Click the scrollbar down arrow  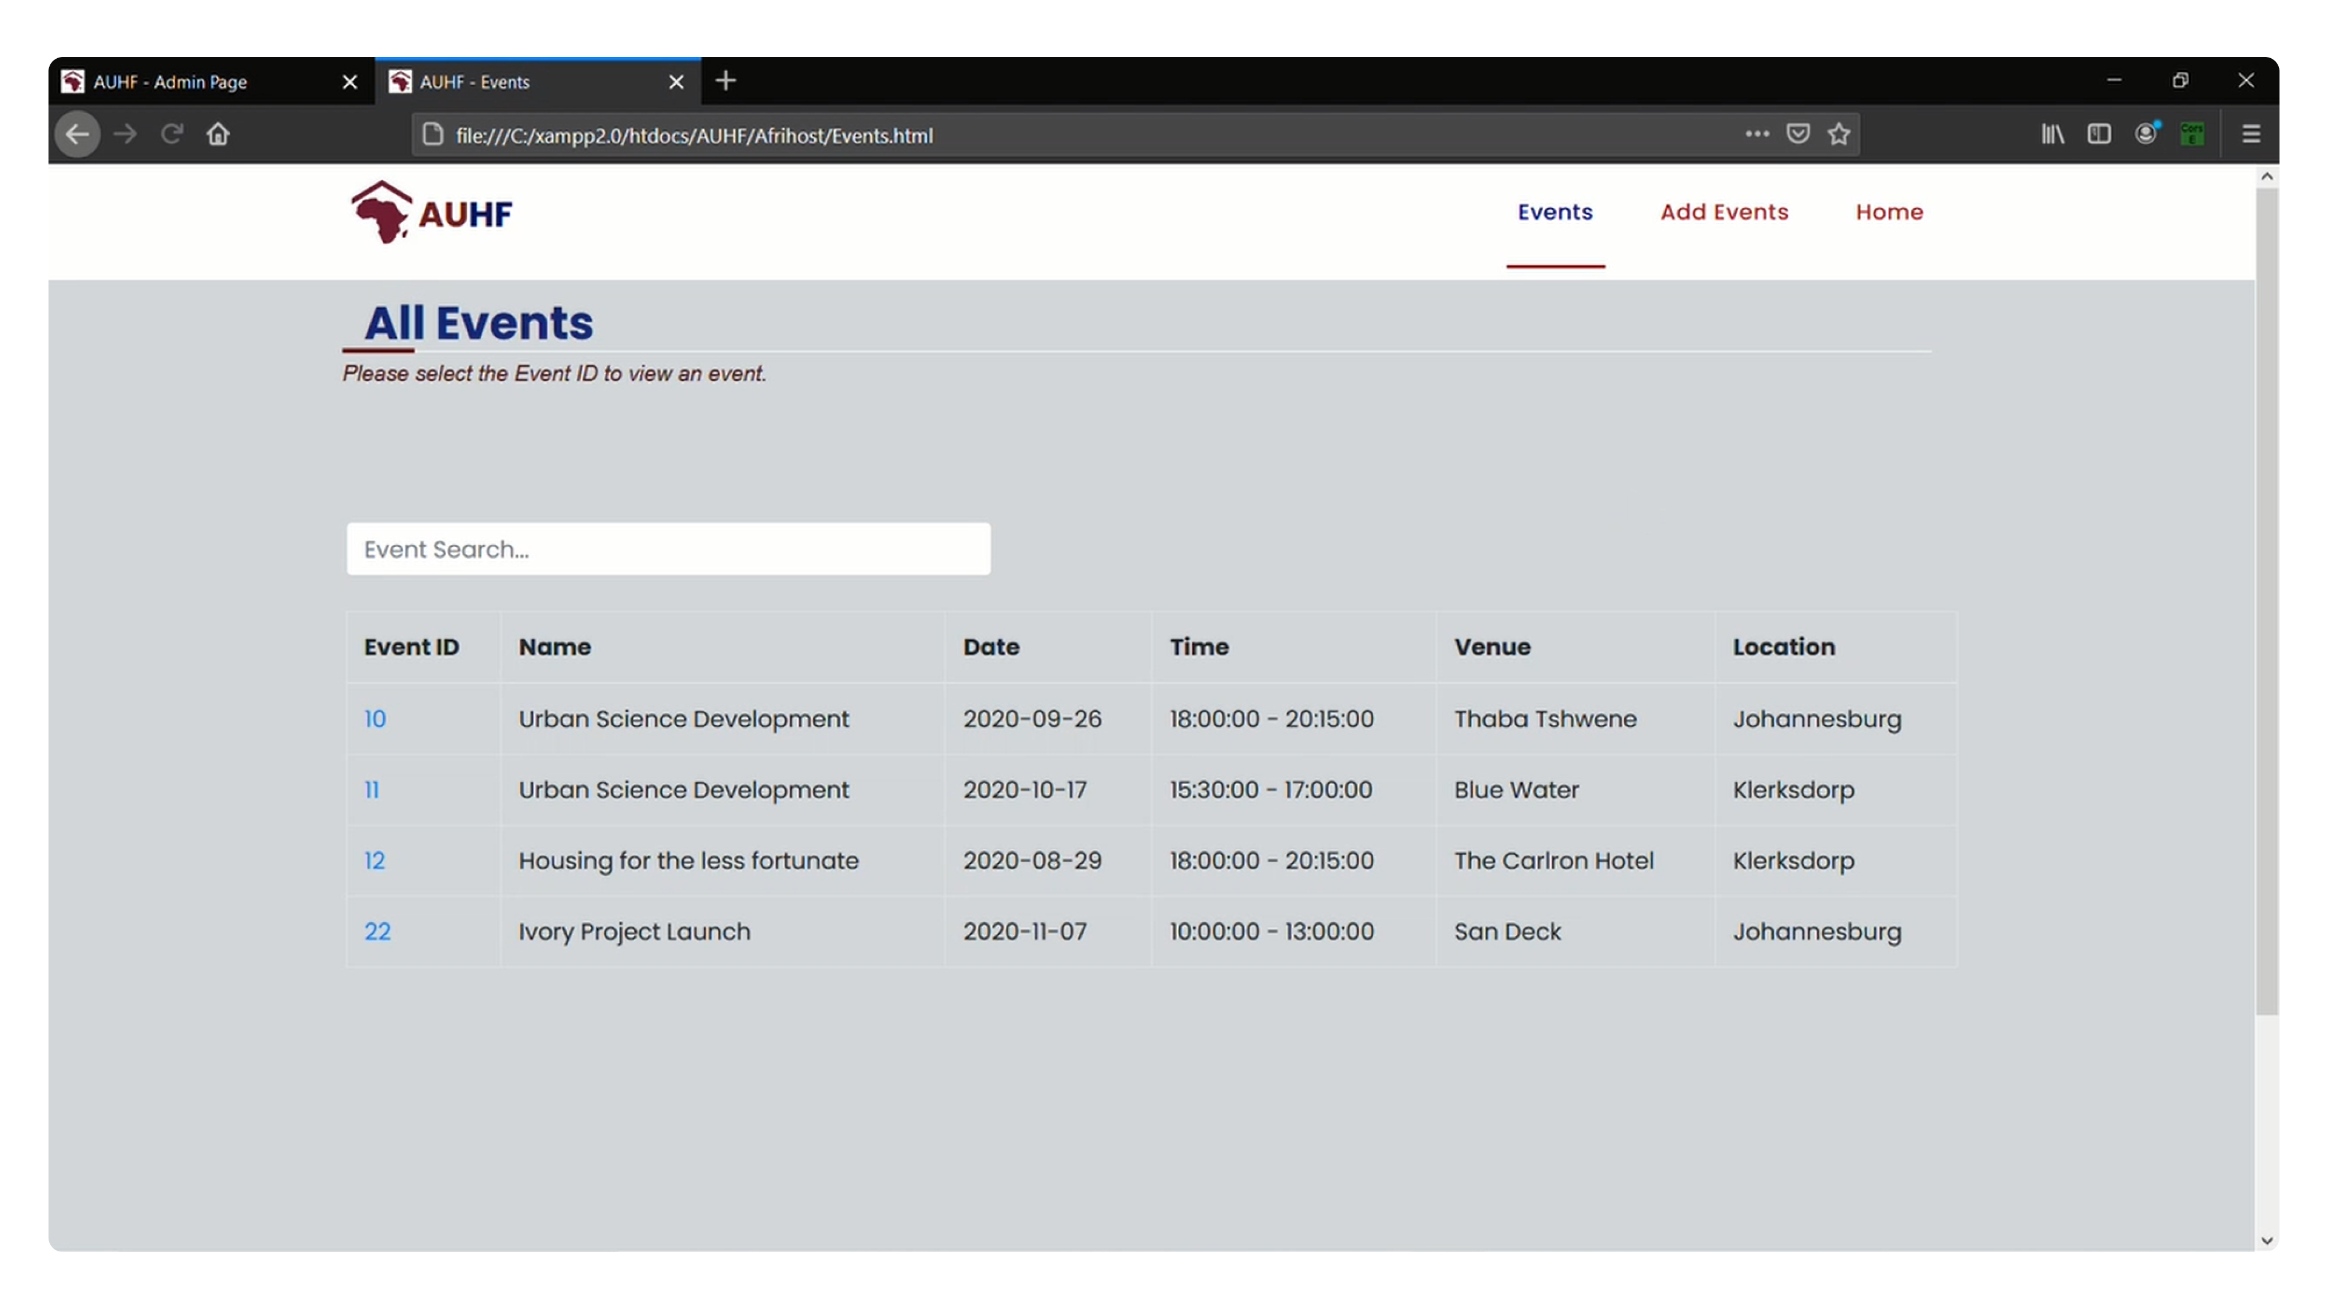(x=2267, y=1241)
